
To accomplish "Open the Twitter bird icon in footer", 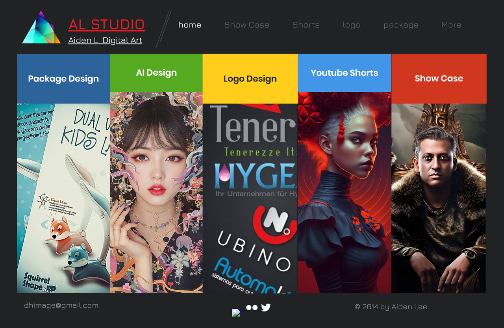I will 266,308.
